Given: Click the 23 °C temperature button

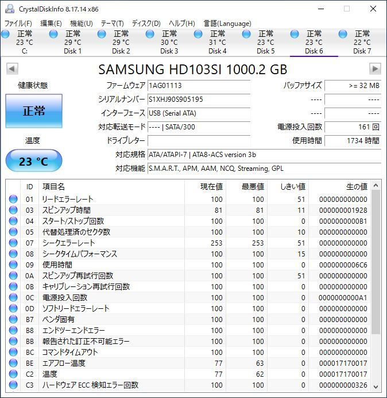Looking at the screenshot, I should point(34,161).
